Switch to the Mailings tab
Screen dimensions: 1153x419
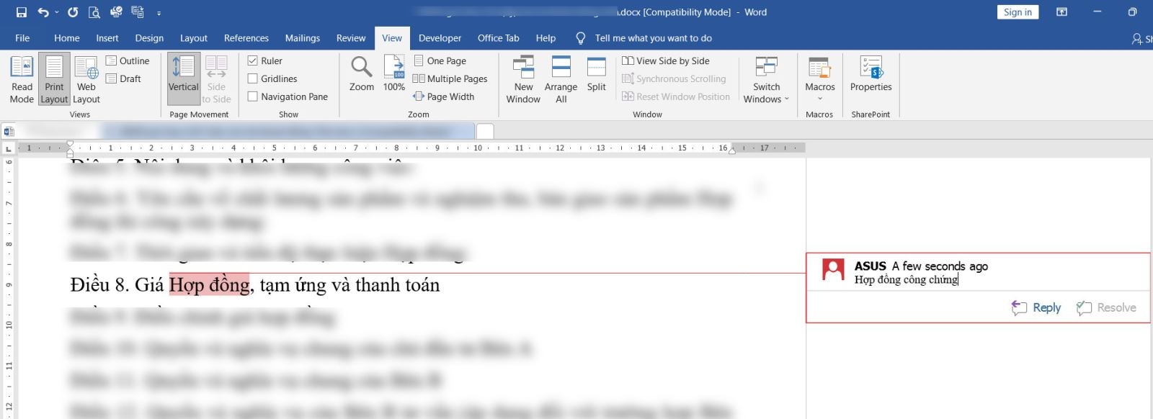303,38
